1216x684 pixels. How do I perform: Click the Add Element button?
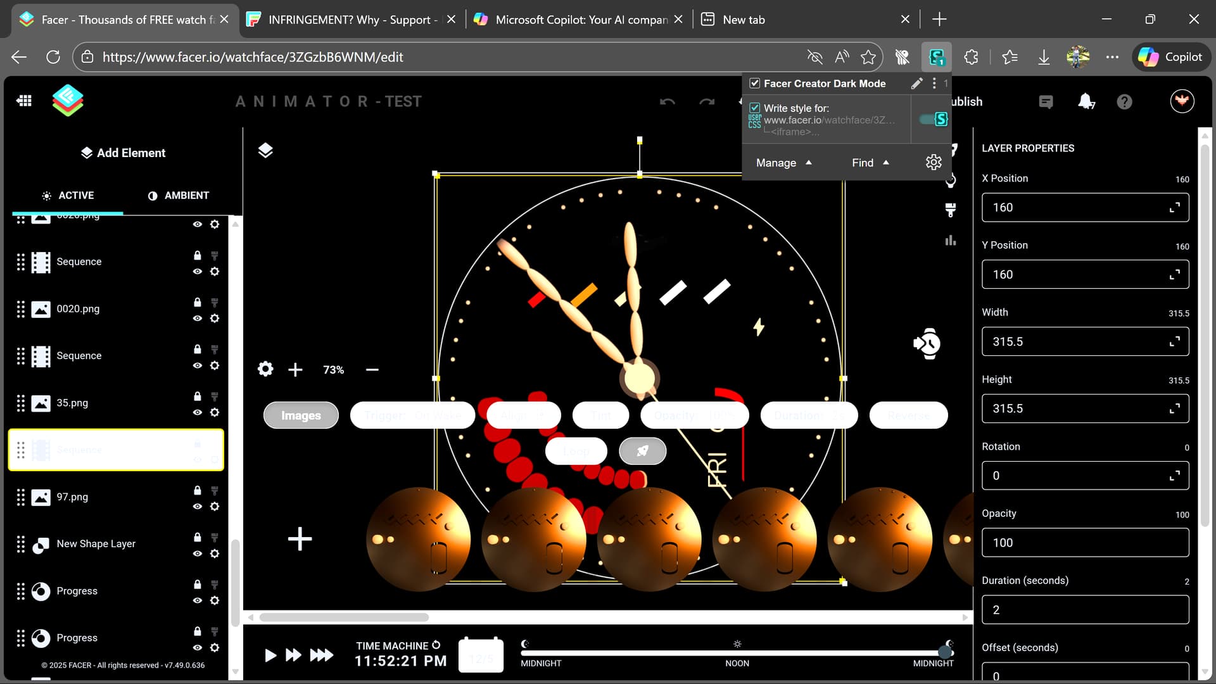123,153
